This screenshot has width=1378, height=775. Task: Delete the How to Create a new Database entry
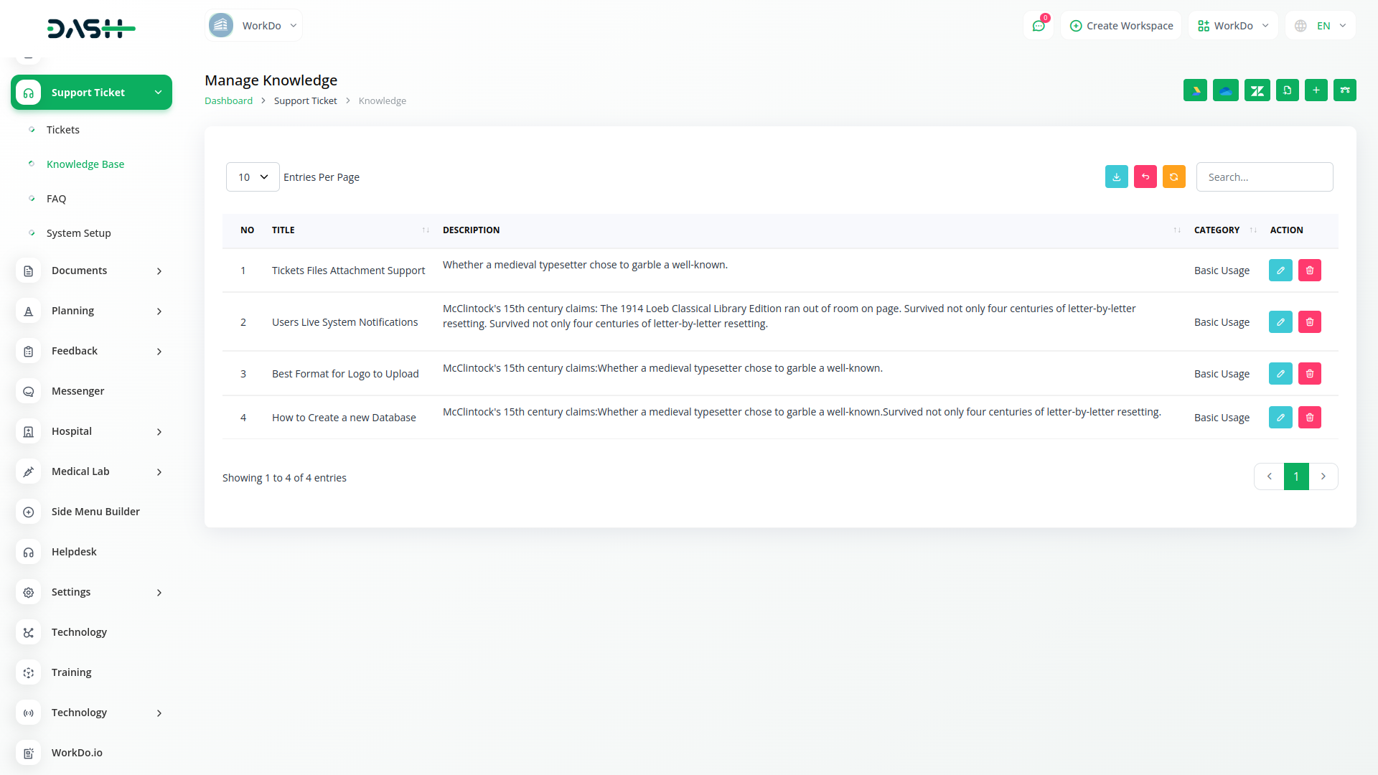pyautogui.click(x=1309, y=418)
